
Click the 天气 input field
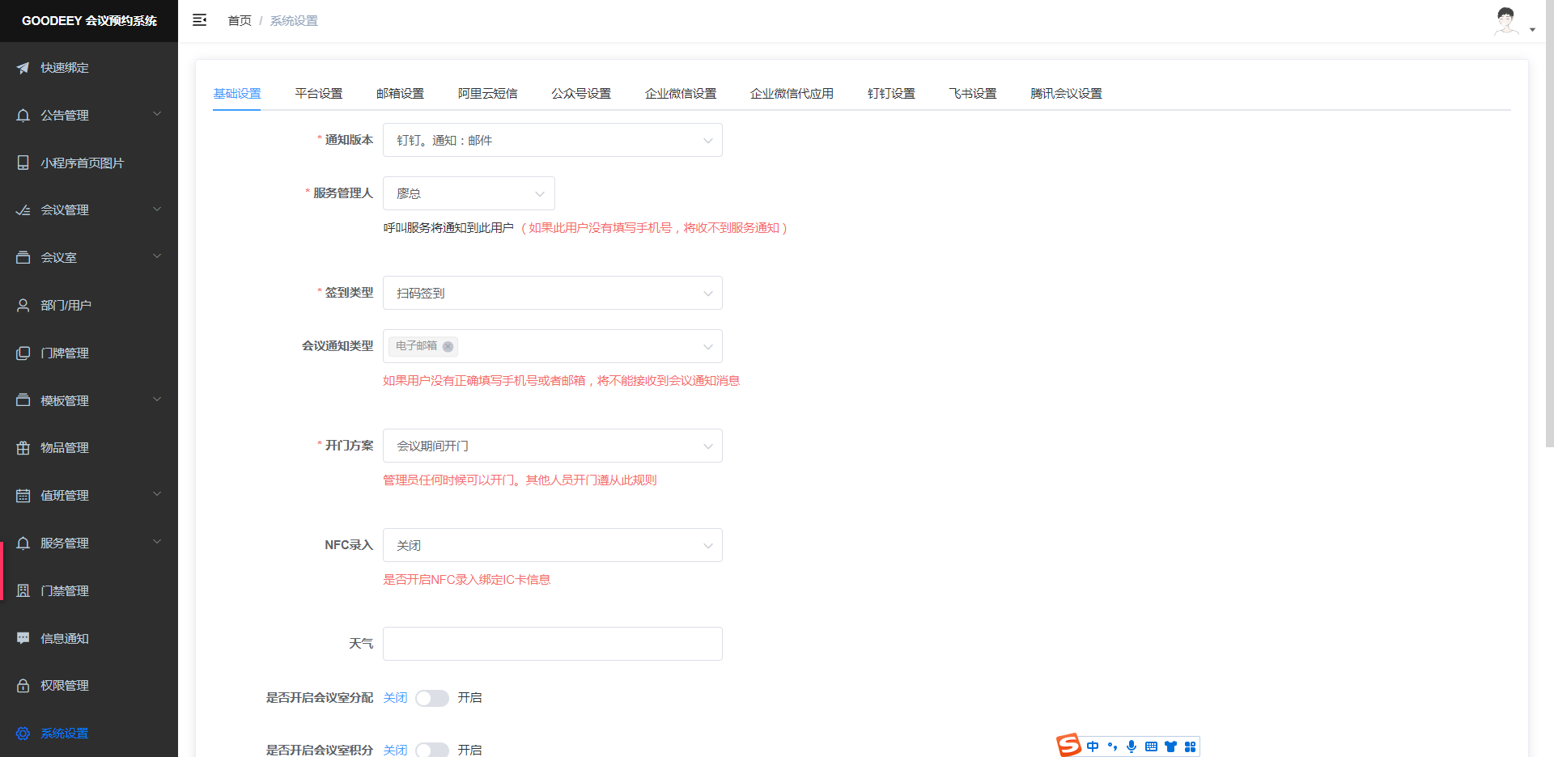pos(552,644)
